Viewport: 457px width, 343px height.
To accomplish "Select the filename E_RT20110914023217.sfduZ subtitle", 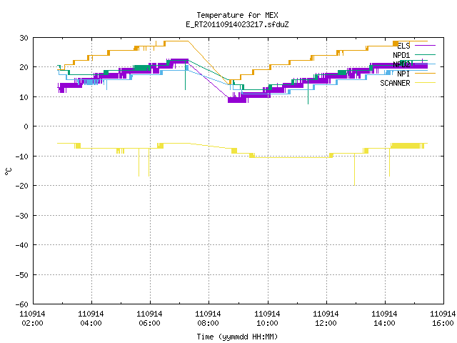I will [x=237, y=24].
